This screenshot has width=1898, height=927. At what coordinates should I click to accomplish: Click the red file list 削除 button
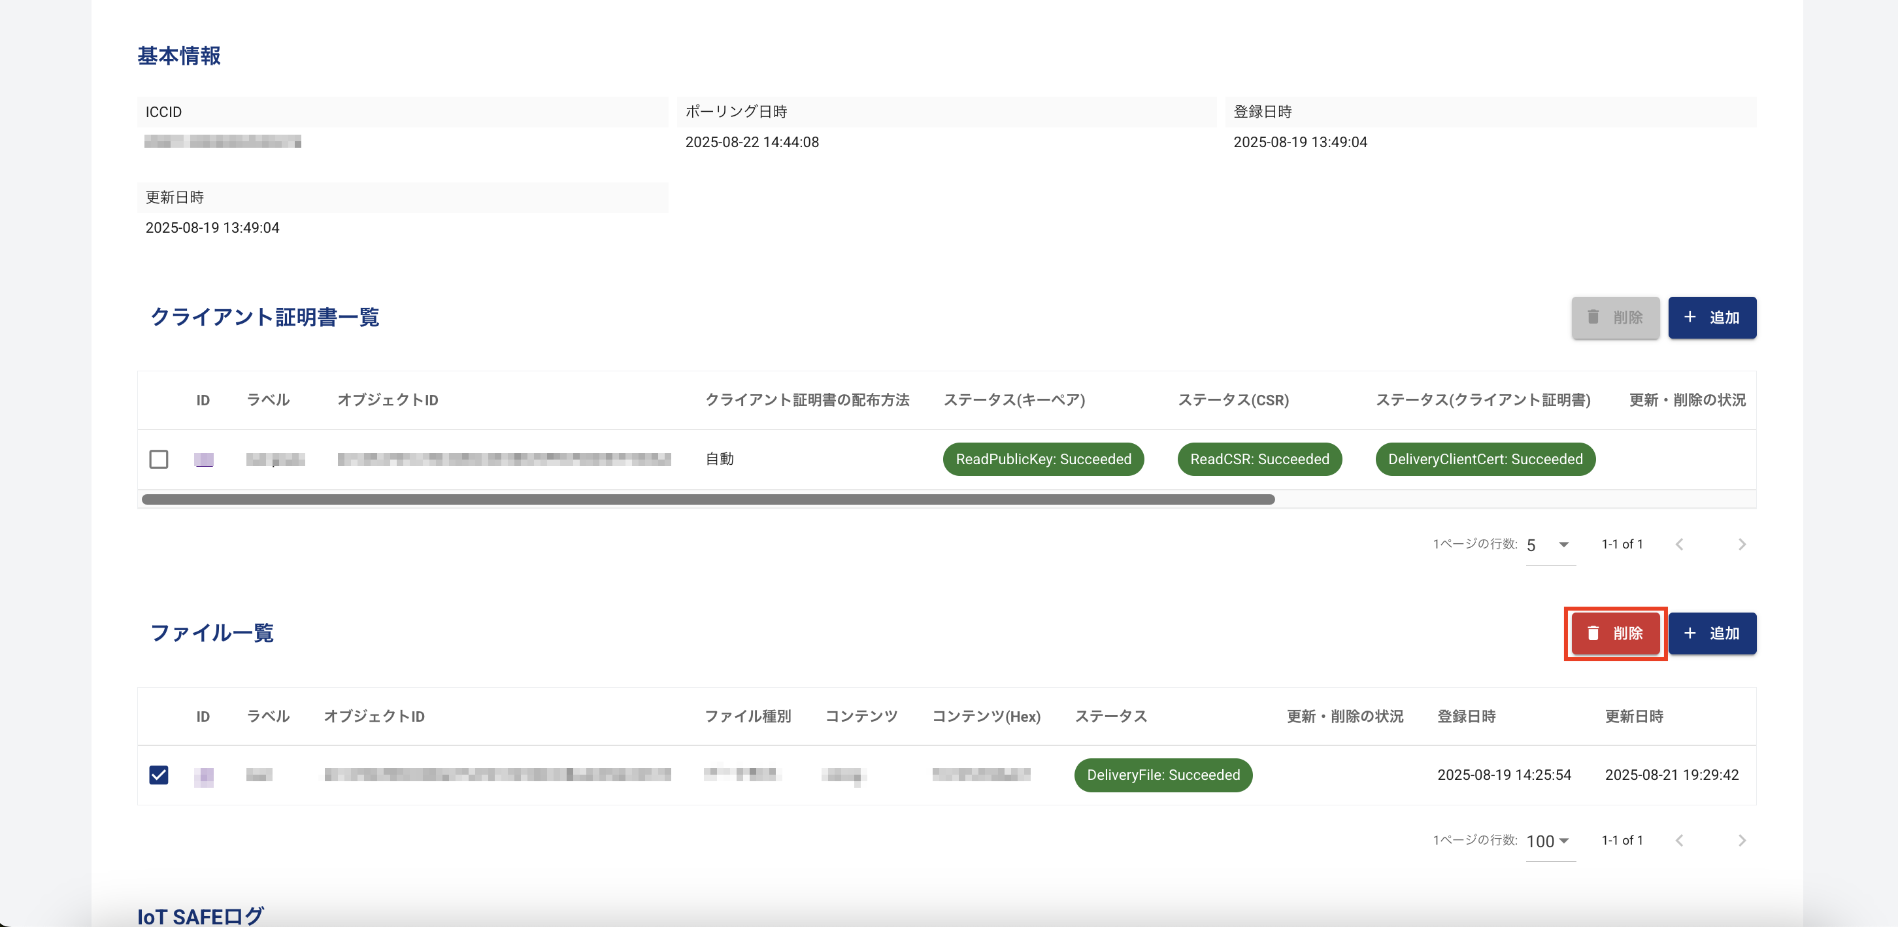click(x=1615, y=633)
